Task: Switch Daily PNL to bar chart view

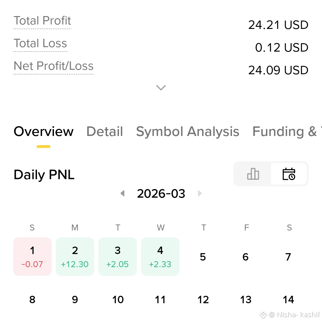Action: (253, 174)
